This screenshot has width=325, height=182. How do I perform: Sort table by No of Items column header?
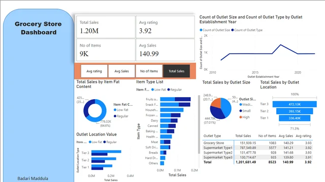[267, 136]
